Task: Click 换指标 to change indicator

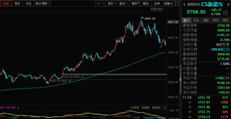Action: (156, 107)
